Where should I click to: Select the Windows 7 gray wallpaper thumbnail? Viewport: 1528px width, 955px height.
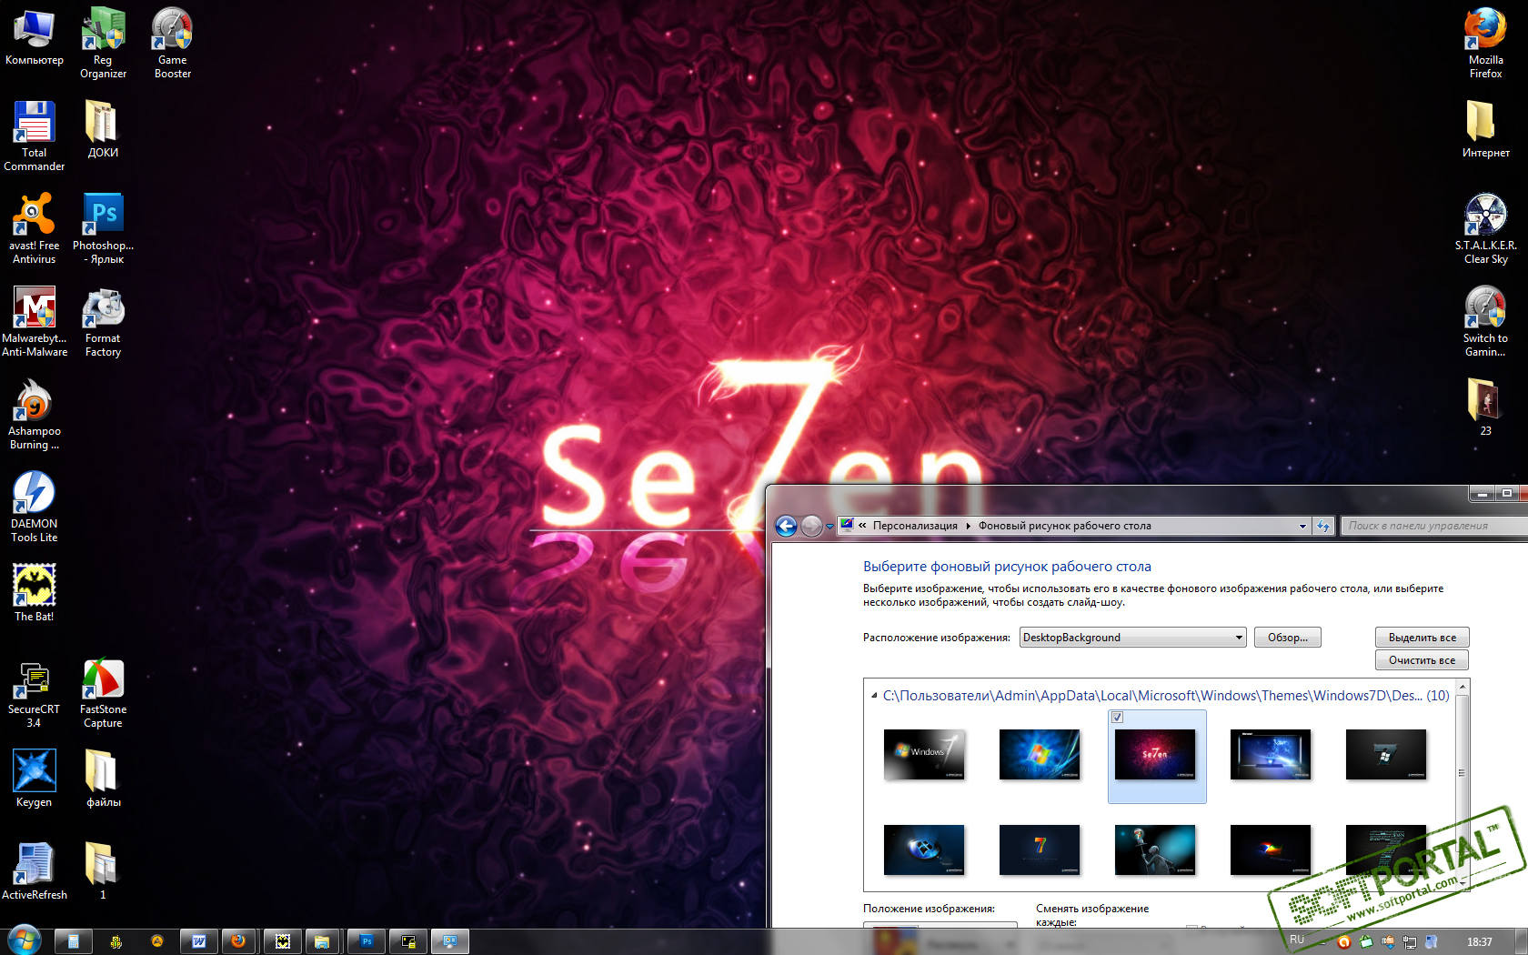924,754
